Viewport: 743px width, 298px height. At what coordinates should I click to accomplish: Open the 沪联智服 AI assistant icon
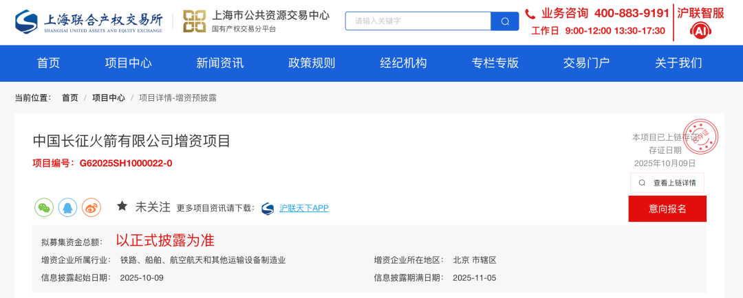coord(700,30)
